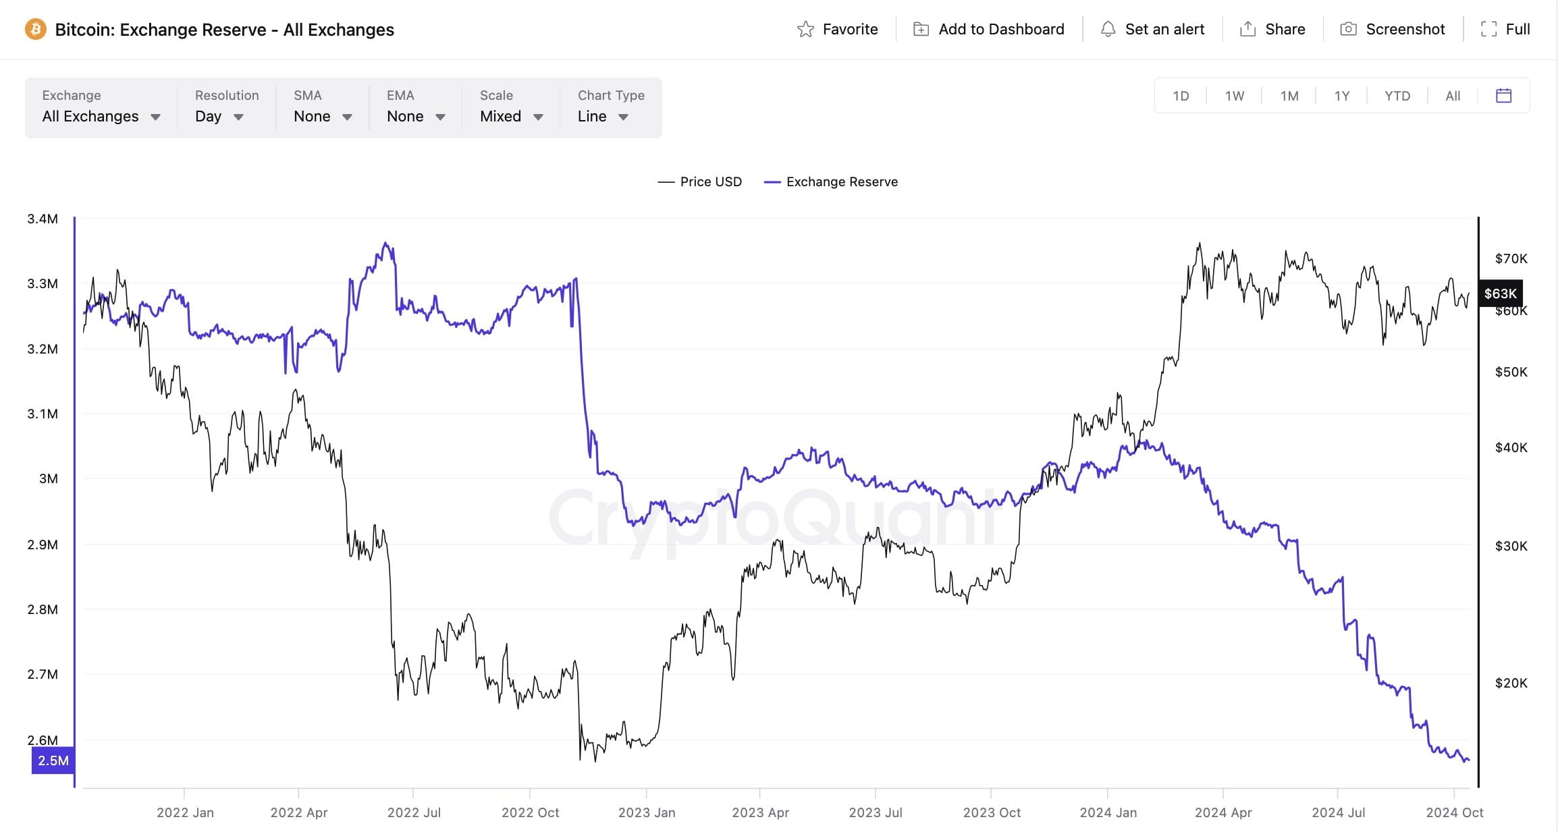Click the Favorite star icon
The width and height of the screenshot is (1558, 832).
tap(805, 30)
